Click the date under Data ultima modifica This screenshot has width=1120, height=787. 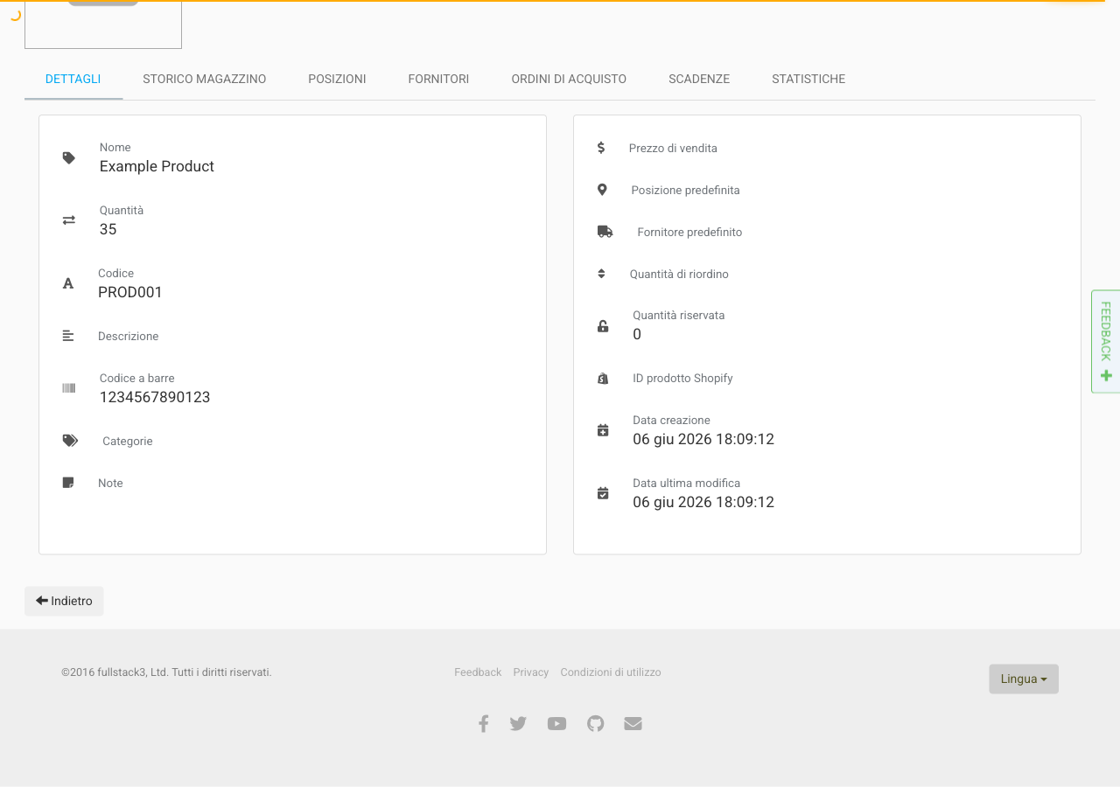point(703,502)
